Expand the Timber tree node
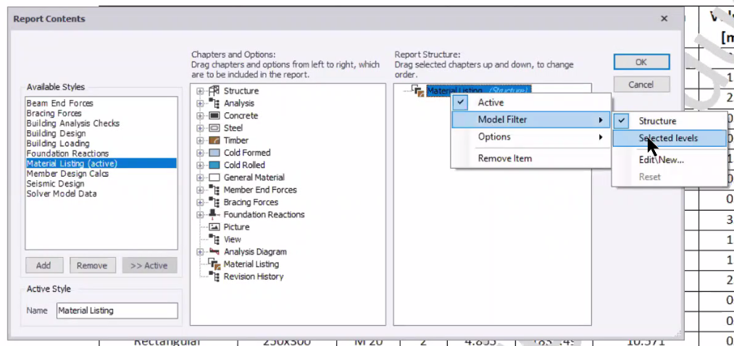734x346 pixels. (200, 140)
